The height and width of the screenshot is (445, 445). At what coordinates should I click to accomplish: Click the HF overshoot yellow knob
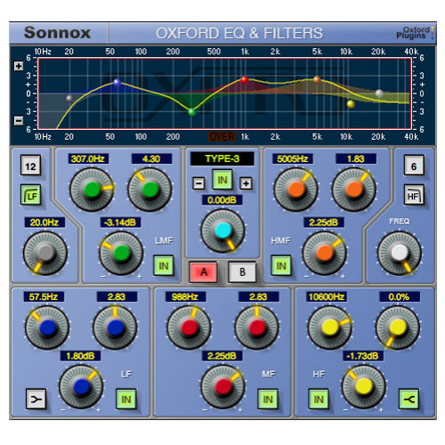click(398, 328)
